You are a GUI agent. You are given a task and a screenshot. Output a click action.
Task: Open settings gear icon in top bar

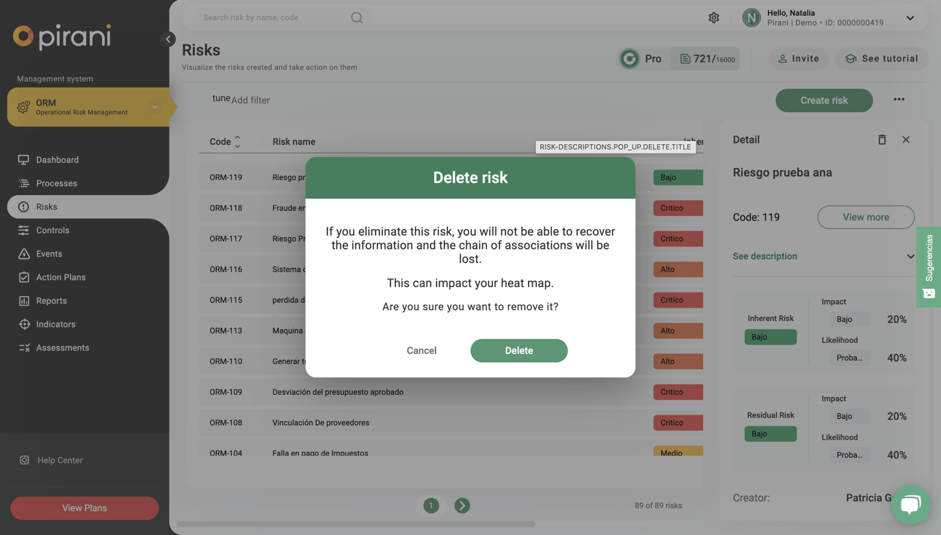click(714, 18)
